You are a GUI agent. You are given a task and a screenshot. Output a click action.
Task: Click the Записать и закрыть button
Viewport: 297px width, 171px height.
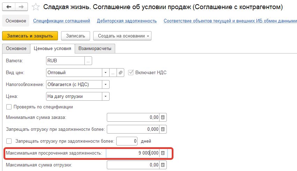coord(30,36)
